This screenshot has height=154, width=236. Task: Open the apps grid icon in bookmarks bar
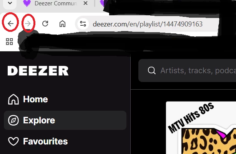pyautogui.click(x=9, y=41)
